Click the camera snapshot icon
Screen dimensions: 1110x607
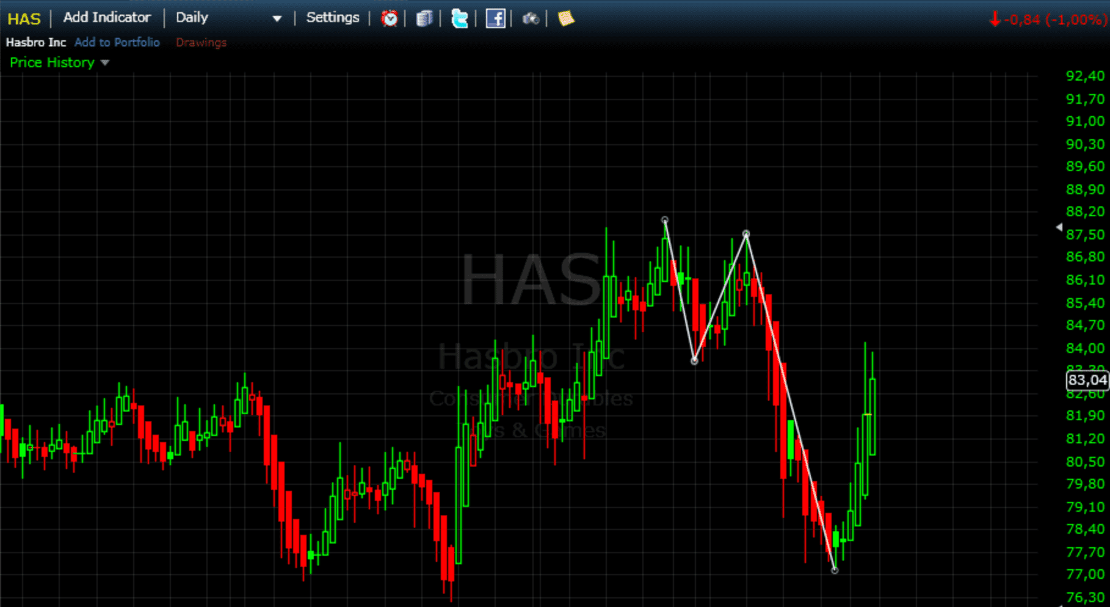tap(531, 19)
